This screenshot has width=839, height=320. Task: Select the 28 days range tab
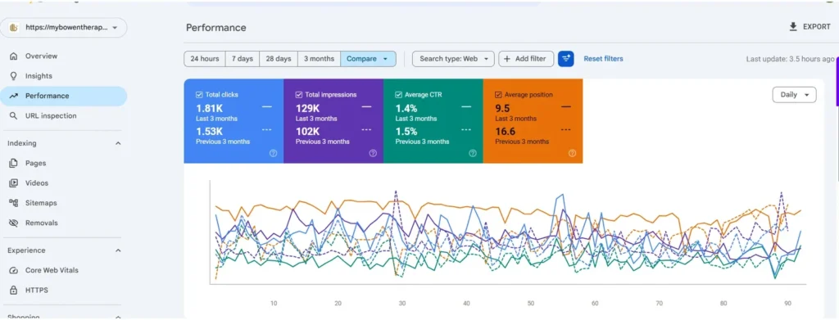[279, 59]
